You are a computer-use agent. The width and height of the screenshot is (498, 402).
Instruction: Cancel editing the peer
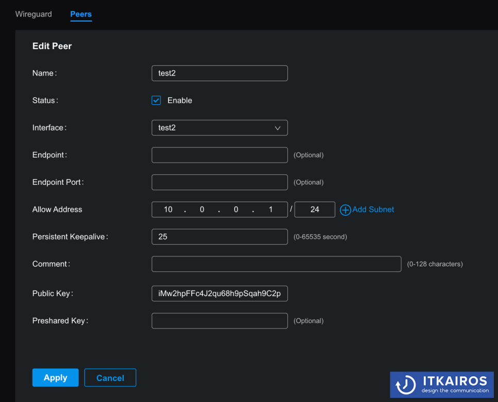110,378
